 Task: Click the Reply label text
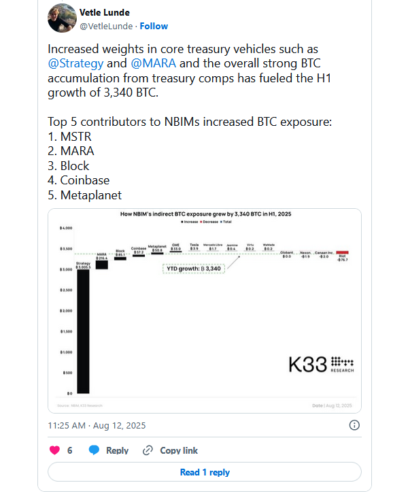tap(117, 450)
